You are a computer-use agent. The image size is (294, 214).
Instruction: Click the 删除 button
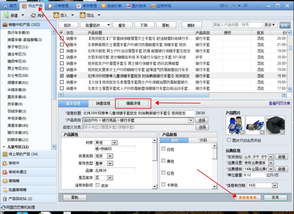click(x=192, y=25)
